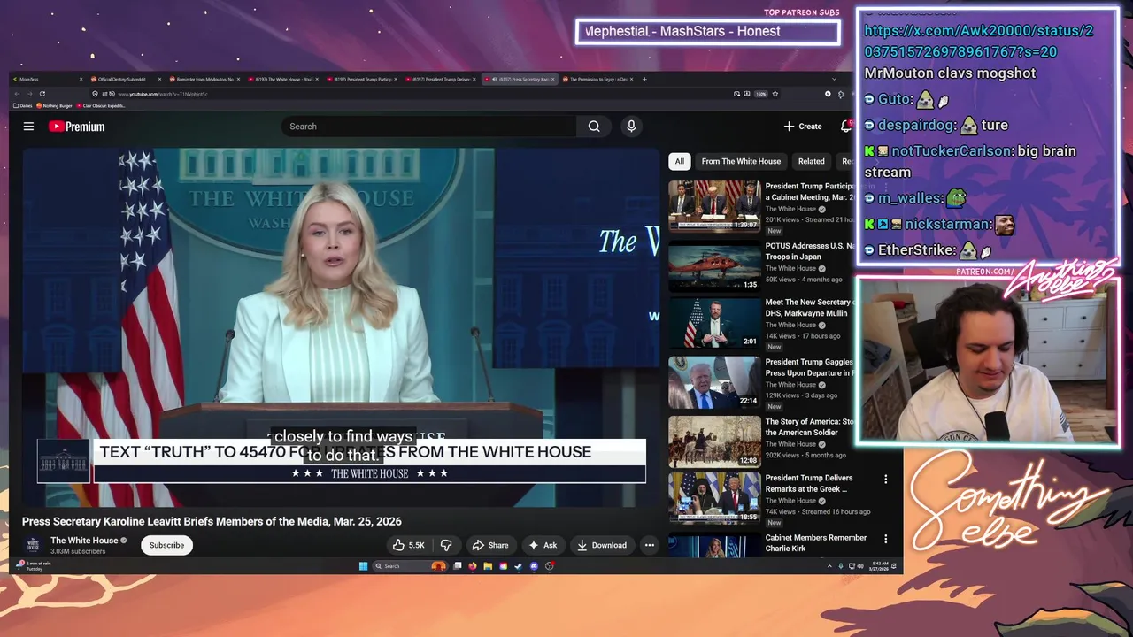Open File Explorer from the taskbar
Viewport: 1133px width, 637px height.
(488, 566)
